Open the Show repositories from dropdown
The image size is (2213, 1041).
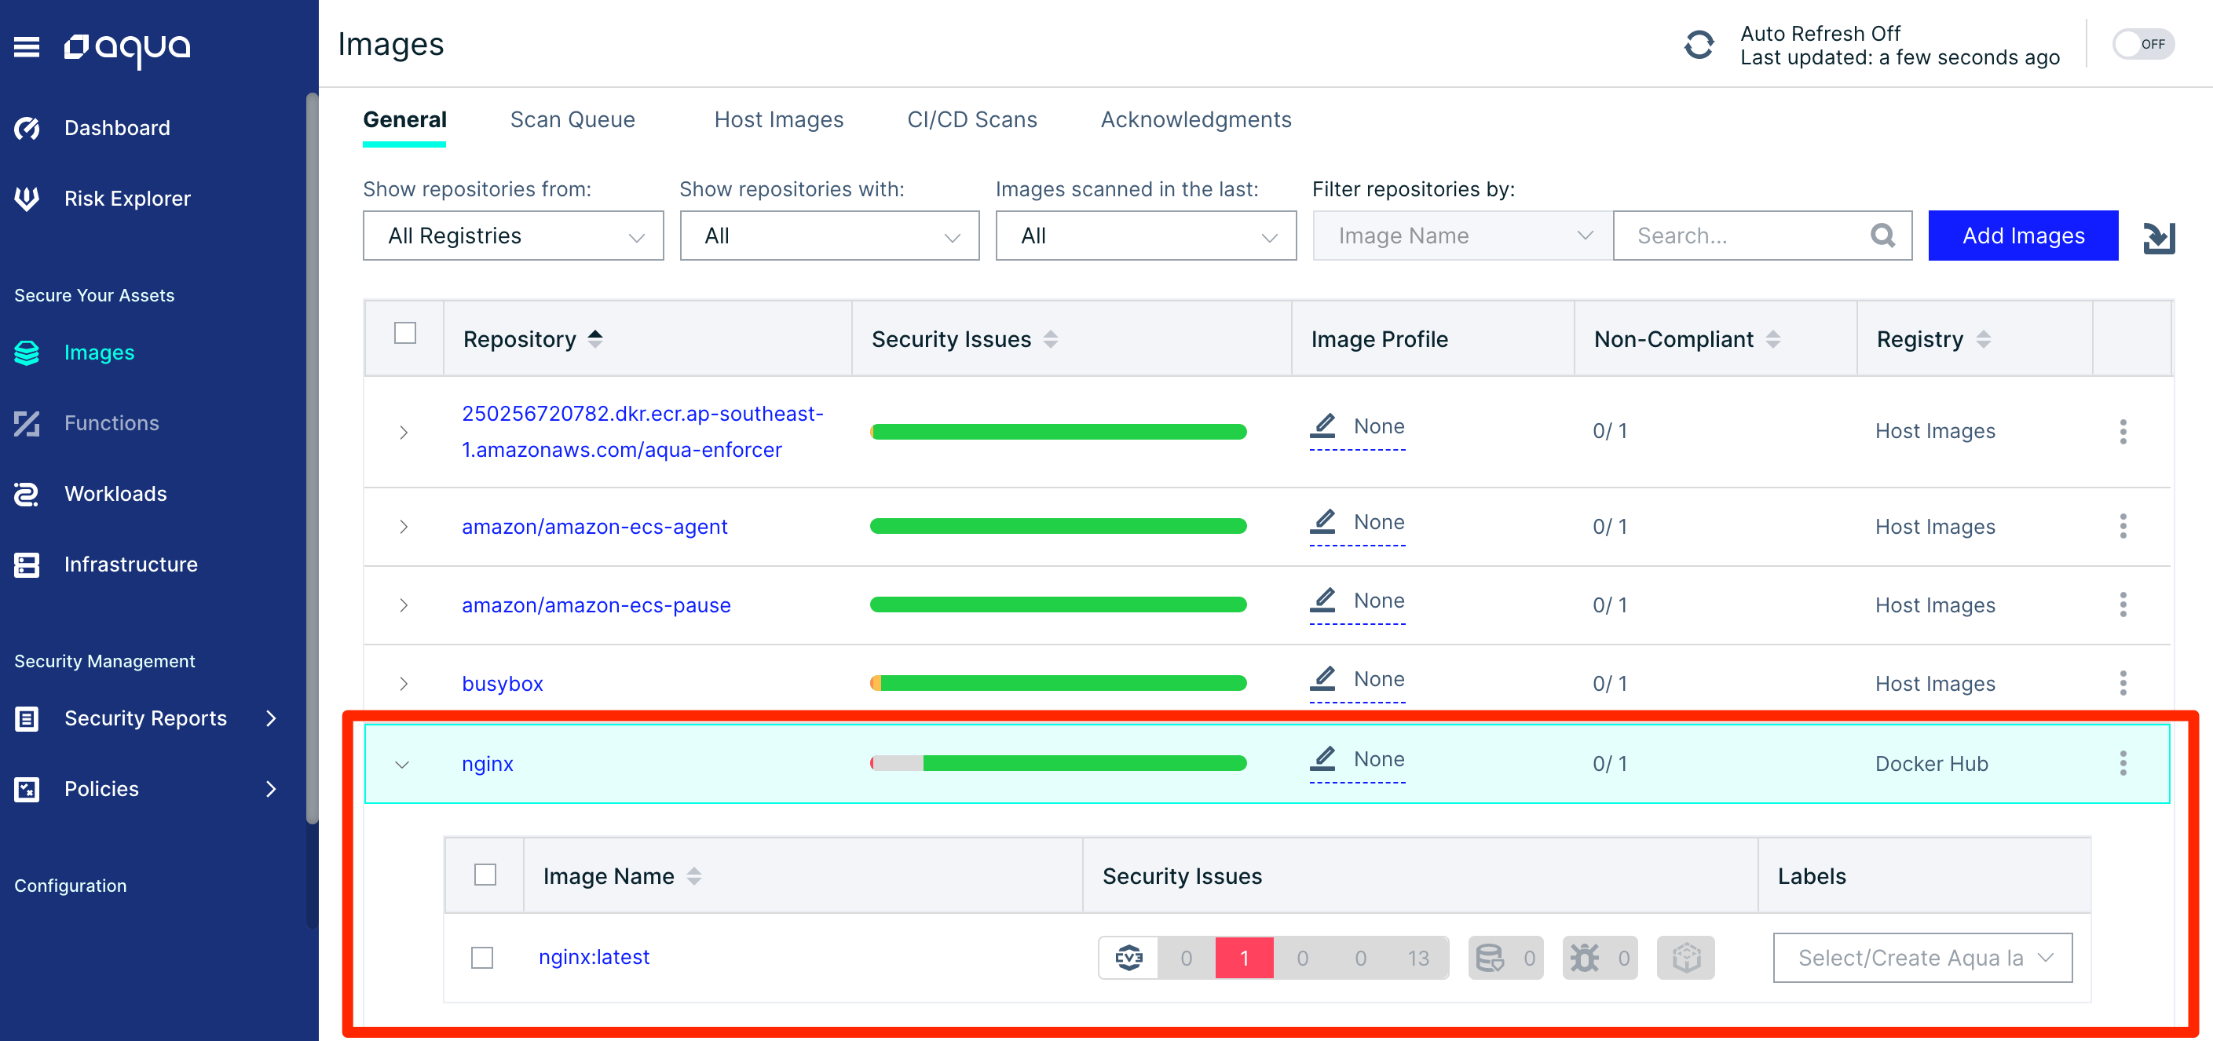[512, 236]
